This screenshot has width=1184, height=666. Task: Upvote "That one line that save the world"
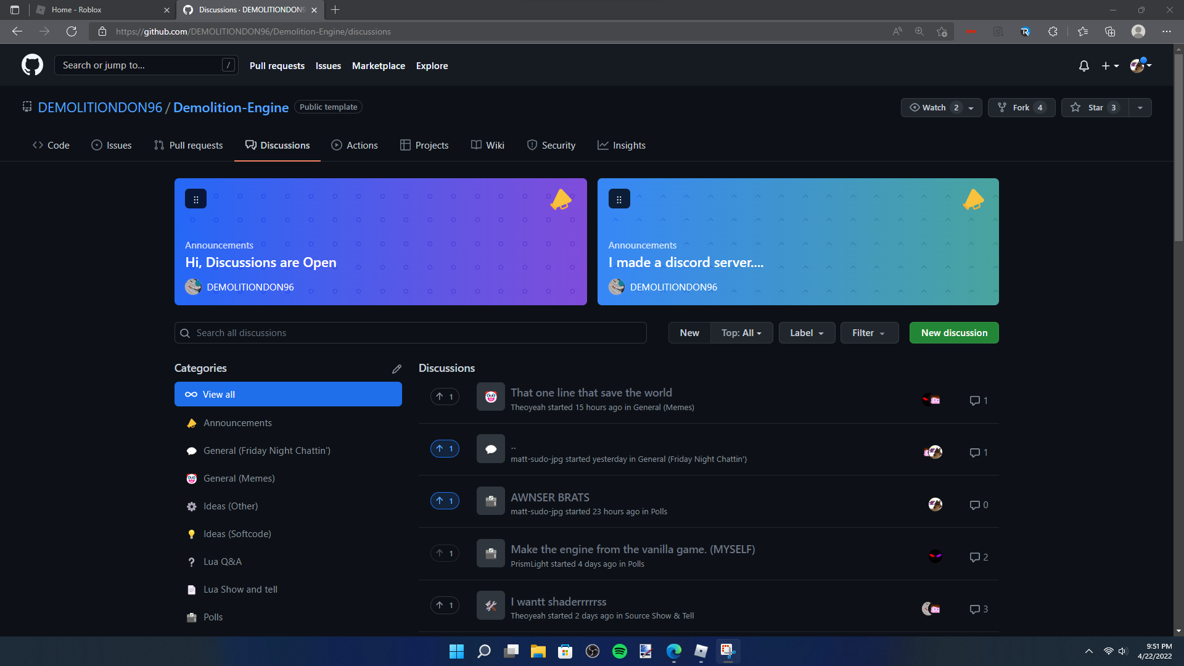445,397
